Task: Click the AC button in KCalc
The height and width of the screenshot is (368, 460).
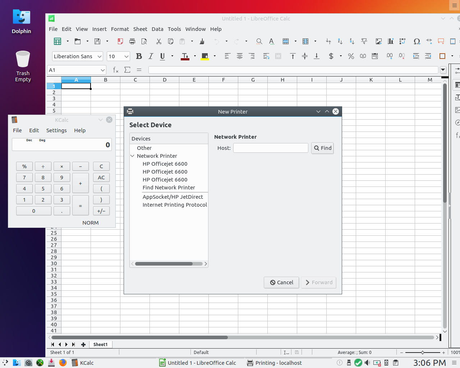Action: [x=101, y=178]
